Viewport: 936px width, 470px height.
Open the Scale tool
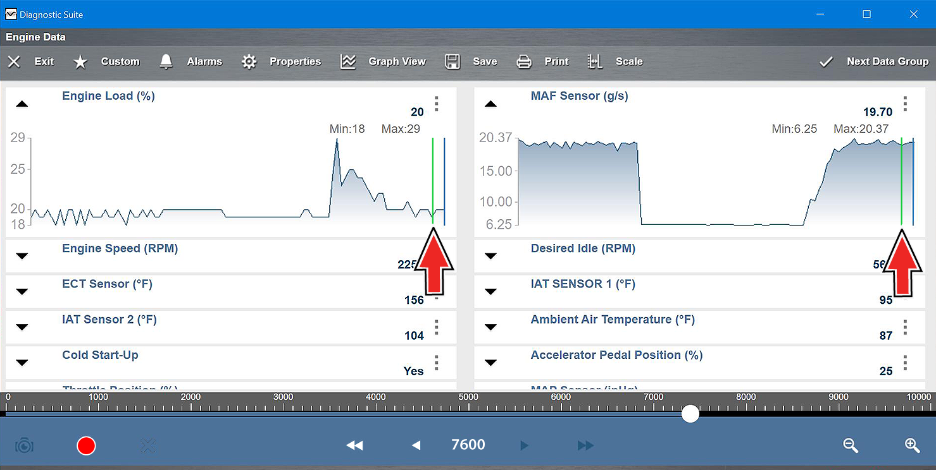[x=595, y=61]
